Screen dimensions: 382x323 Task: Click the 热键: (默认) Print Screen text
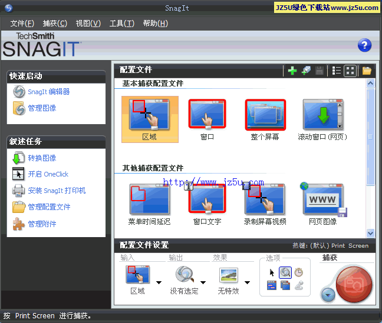coord(331,246)
